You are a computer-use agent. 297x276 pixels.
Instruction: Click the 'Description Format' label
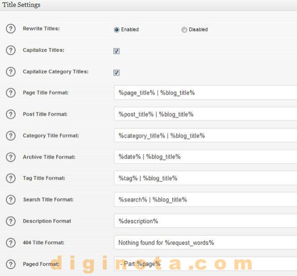(x=47, y=221)
